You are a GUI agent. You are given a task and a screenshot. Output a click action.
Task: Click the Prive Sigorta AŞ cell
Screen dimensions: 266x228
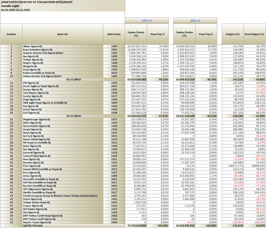(x=63, y=166)
